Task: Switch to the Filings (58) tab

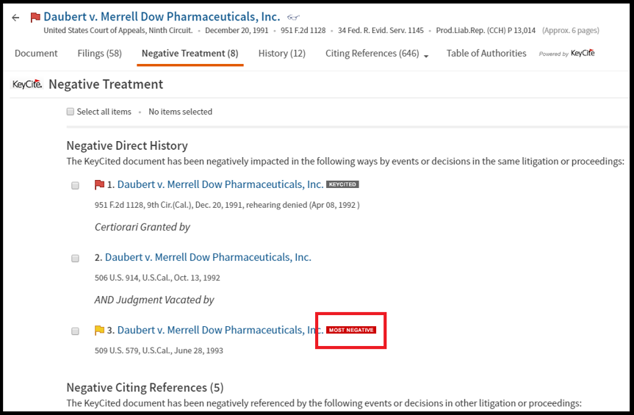Action: [99, 53]
